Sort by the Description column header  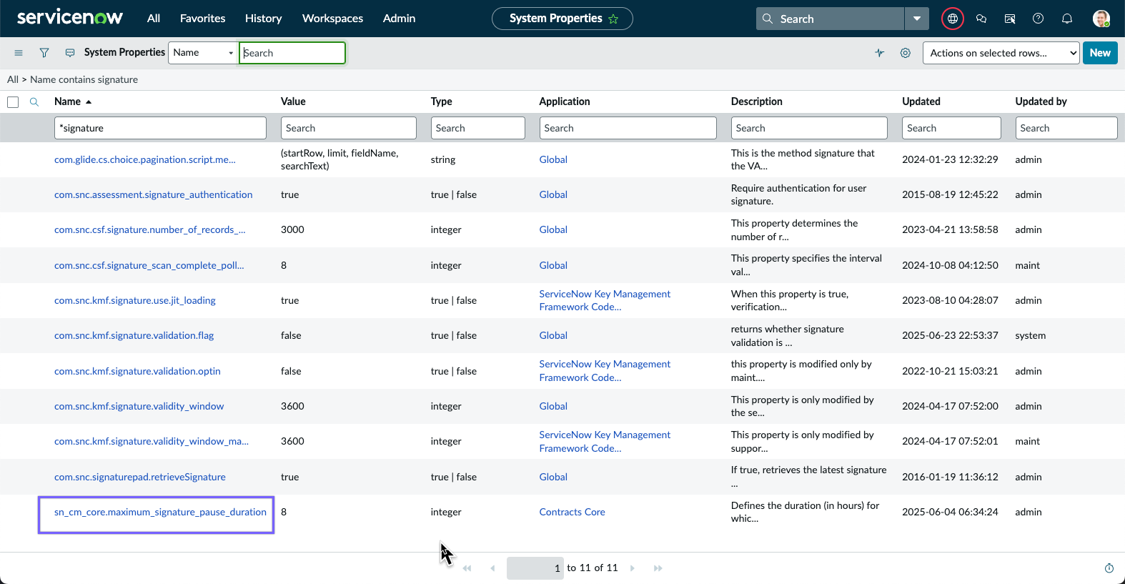pos(757,102)
